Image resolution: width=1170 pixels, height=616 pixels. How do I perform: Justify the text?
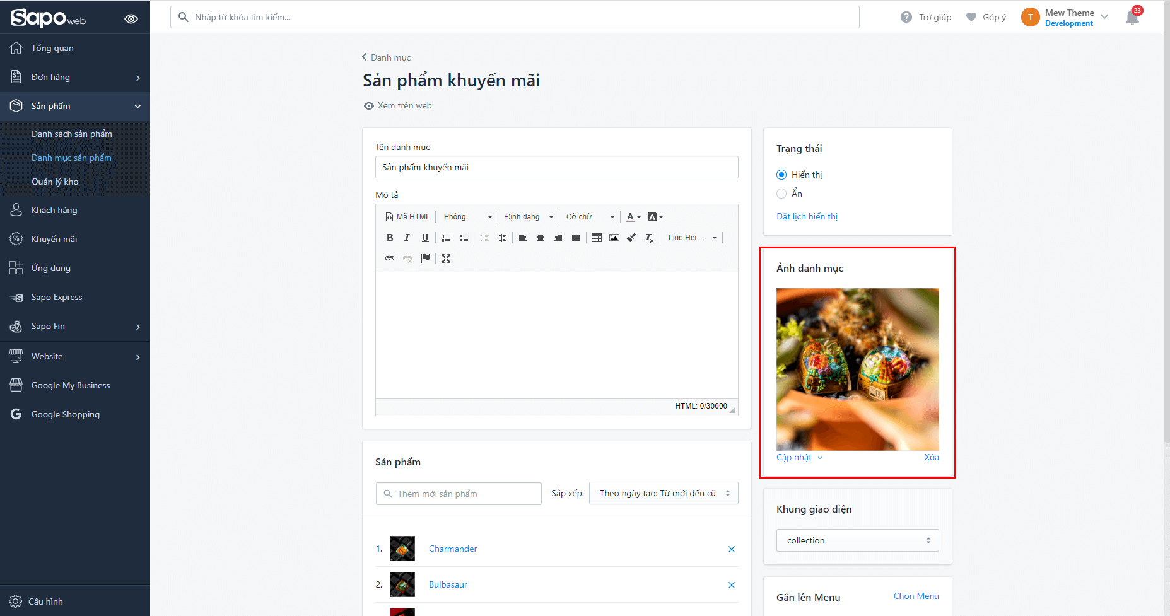(x=576, y=238)
